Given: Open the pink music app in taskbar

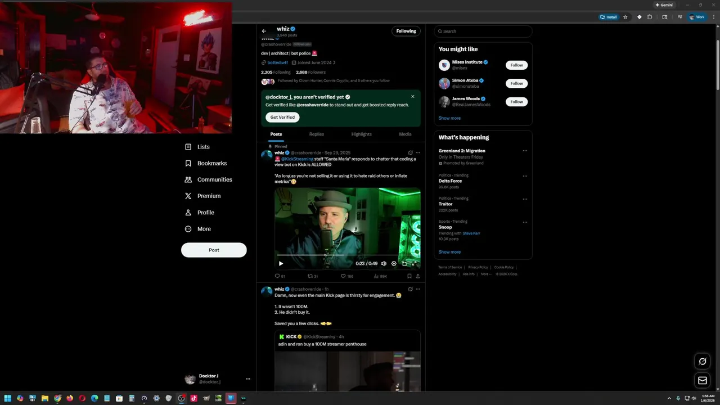Looking at the screenshot, I should [x=193, y=398].
